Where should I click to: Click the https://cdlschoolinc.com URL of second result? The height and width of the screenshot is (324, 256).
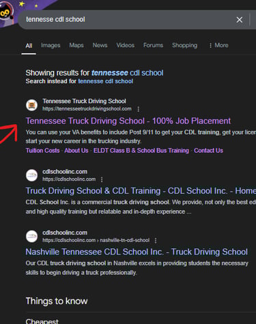point(69,179)
